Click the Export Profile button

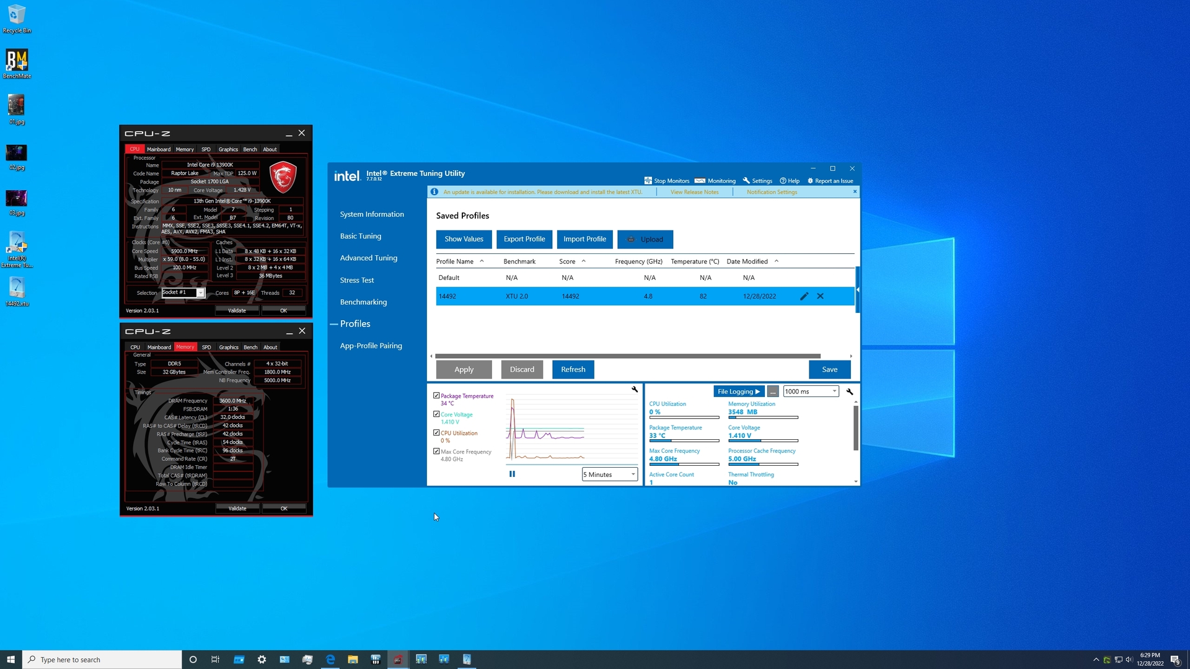(x=524, y=239)
